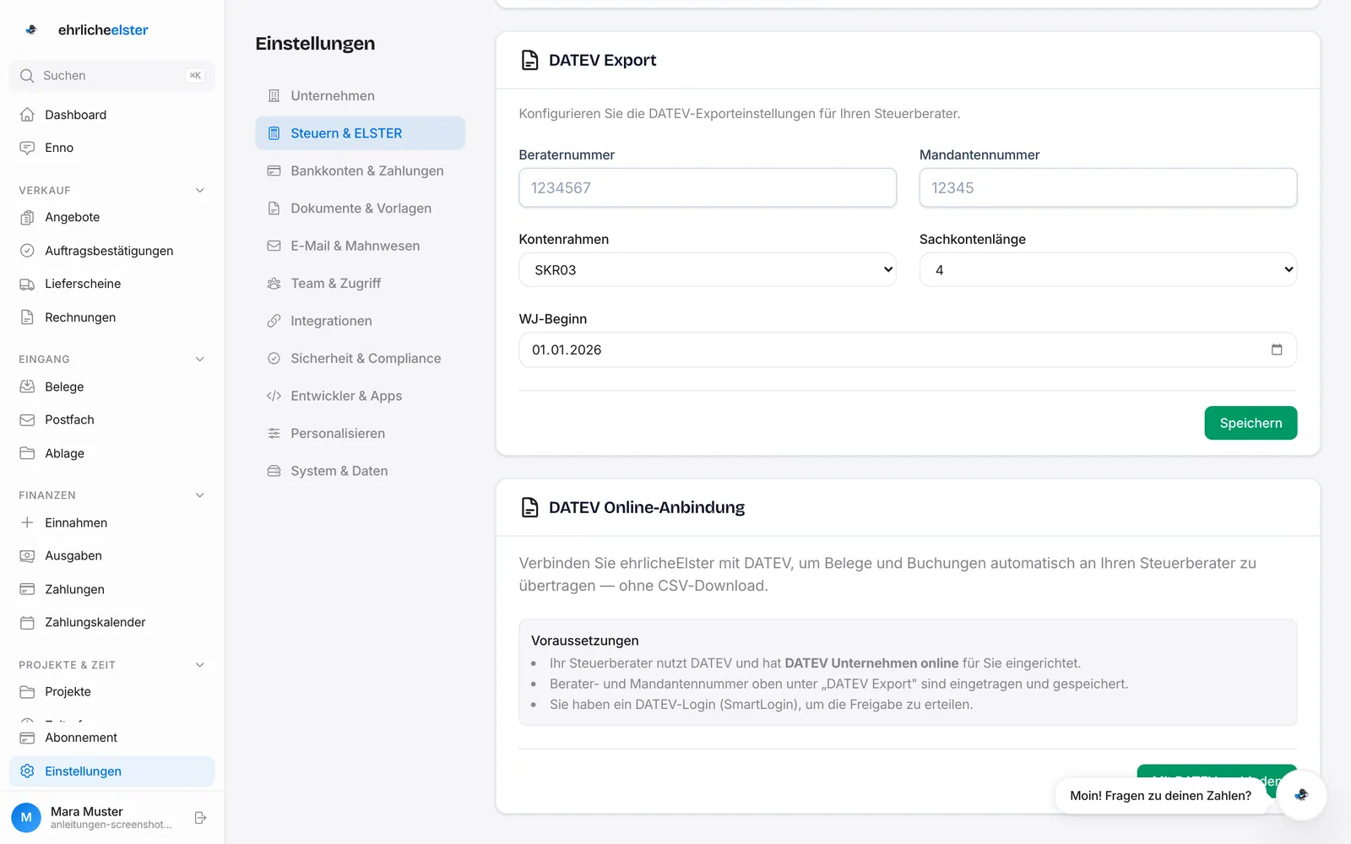Open Sicherheit & Compliance settings
Viewport: 1351px width, 844px height.
pos(361,359)
